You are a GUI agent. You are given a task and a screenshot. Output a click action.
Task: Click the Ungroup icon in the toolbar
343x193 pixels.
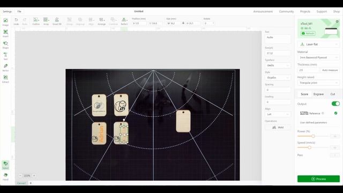click(80, 21)
